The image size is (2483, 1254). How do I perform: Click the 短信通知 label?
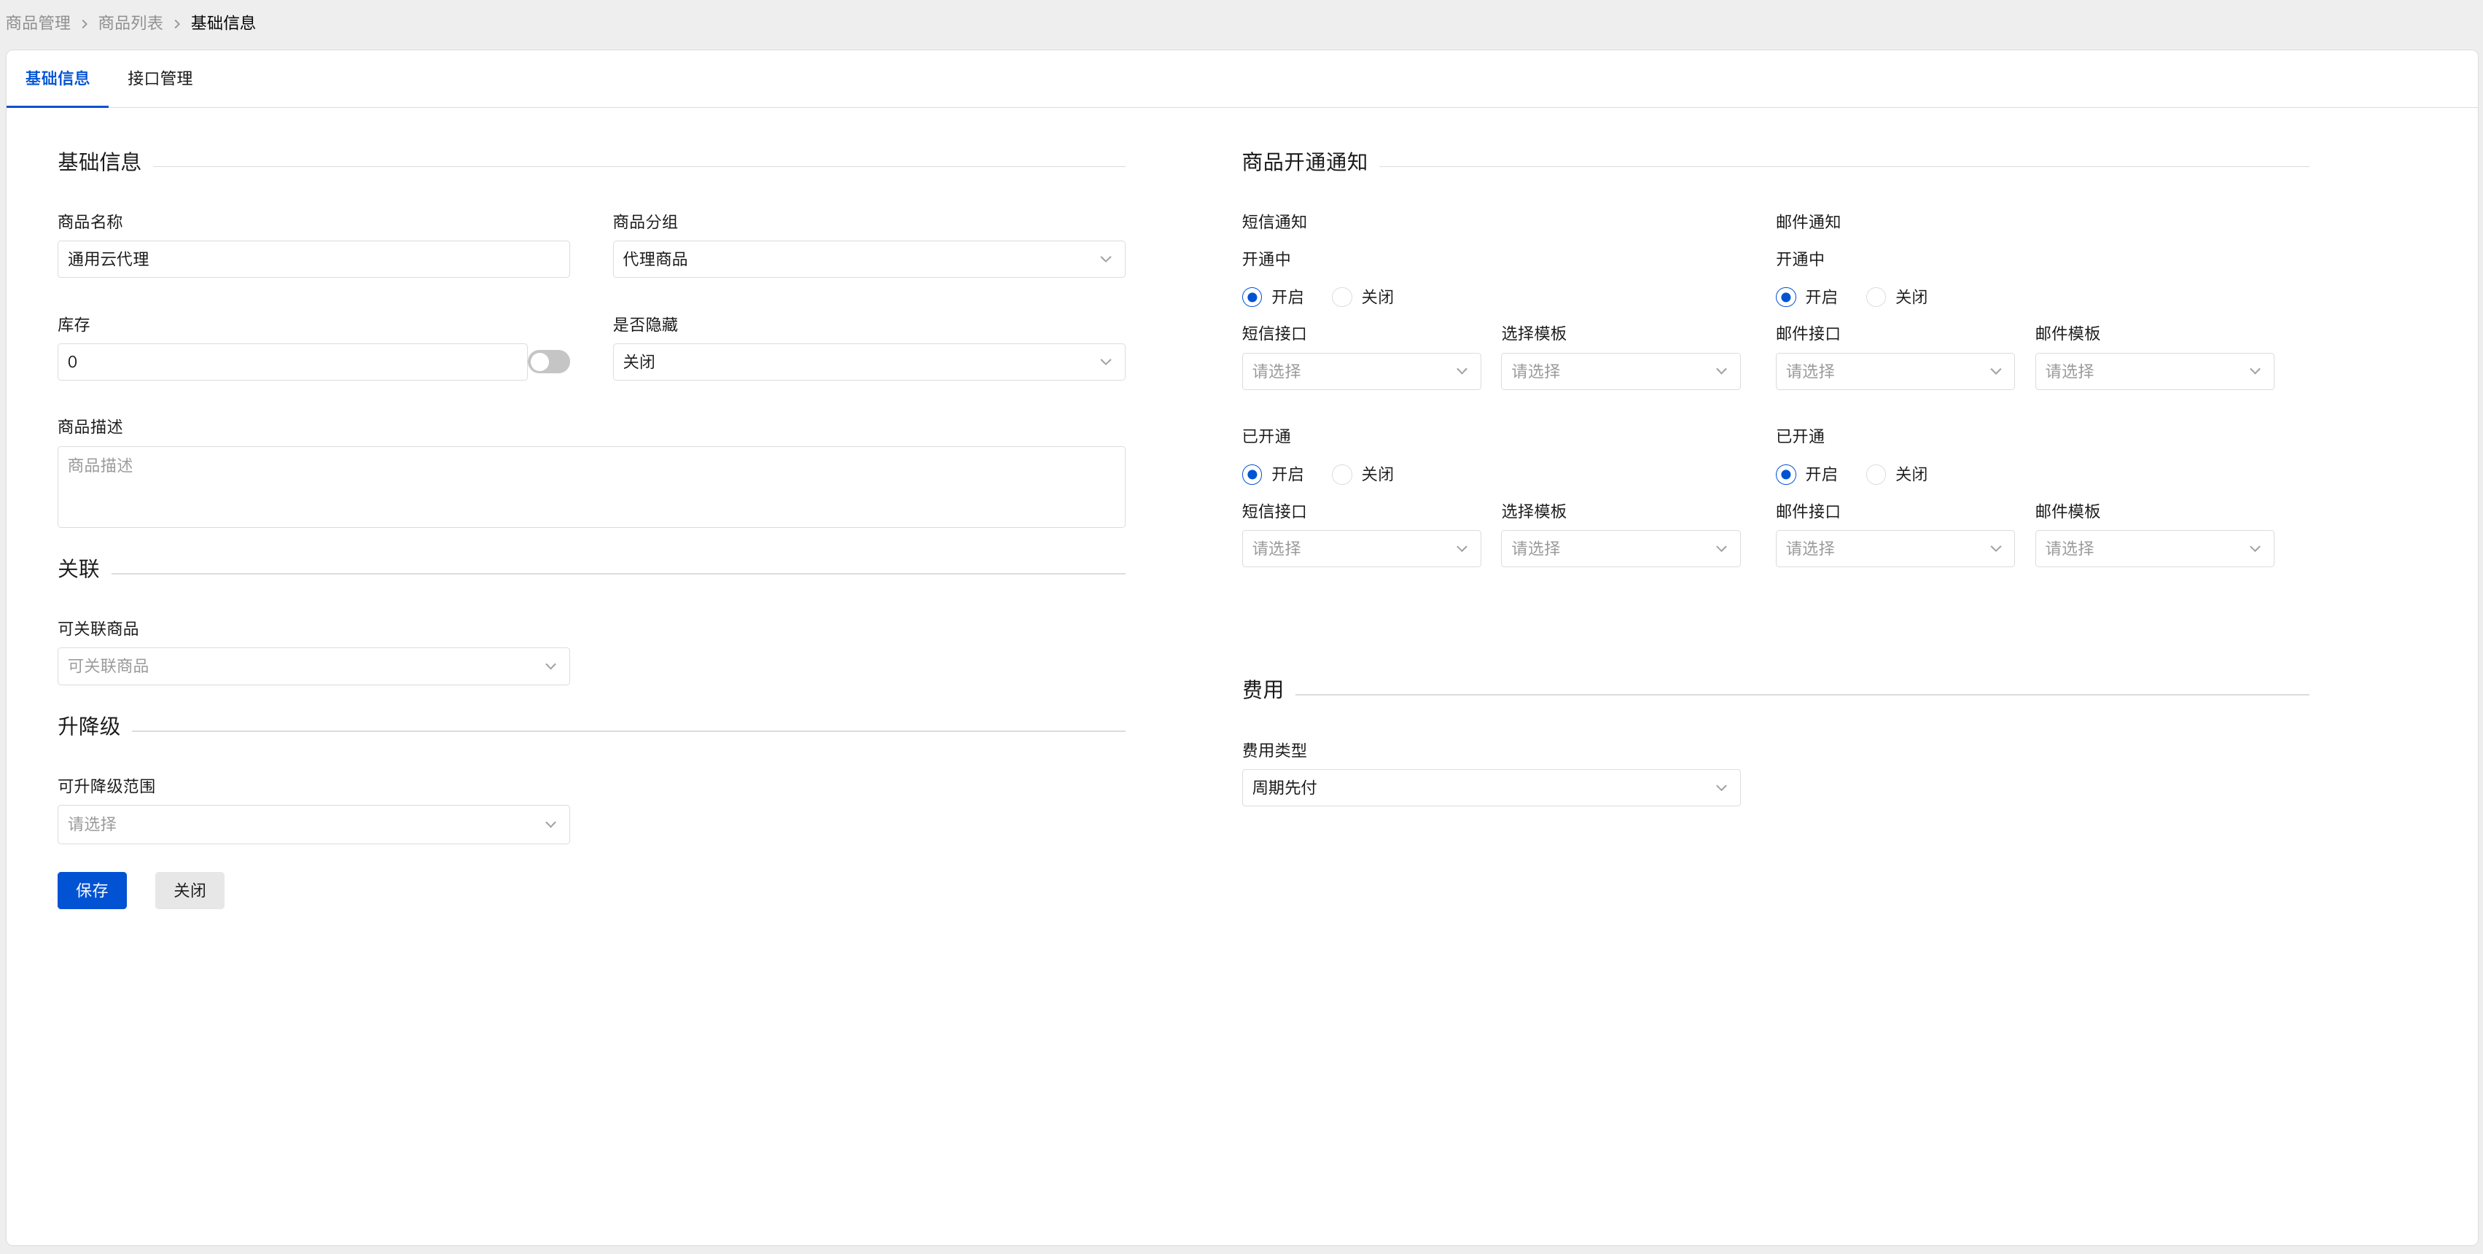1274,222
